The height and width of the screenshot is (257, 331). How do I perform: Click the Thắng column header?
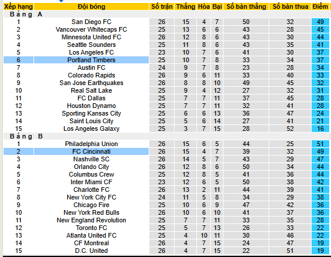[186, 6]
